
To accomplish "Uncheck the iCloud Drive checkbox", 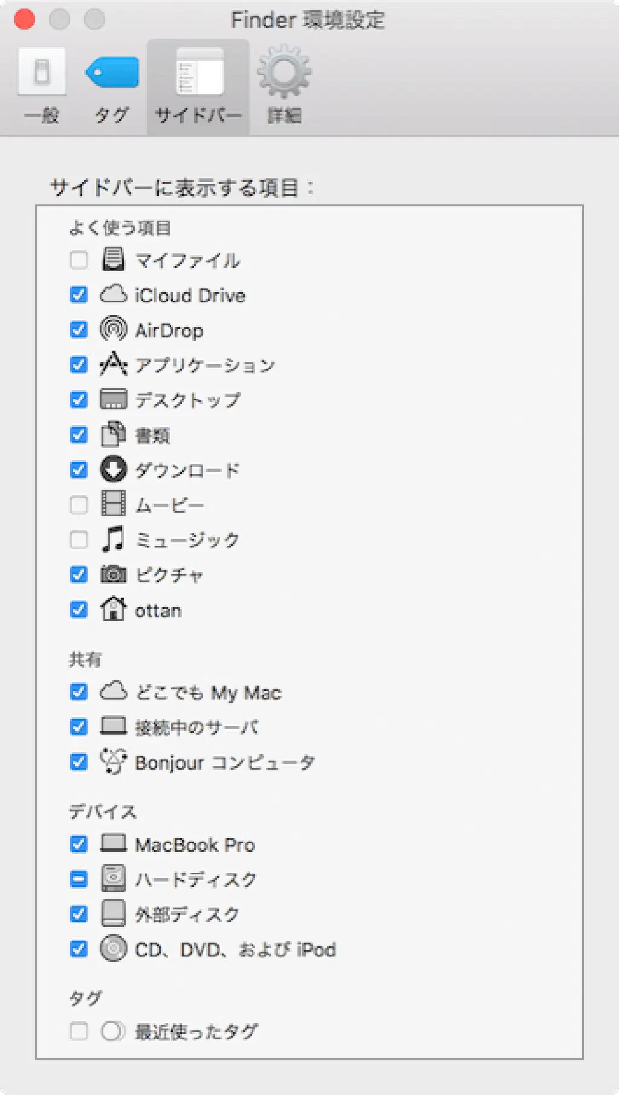I will [x=79, y=295].
